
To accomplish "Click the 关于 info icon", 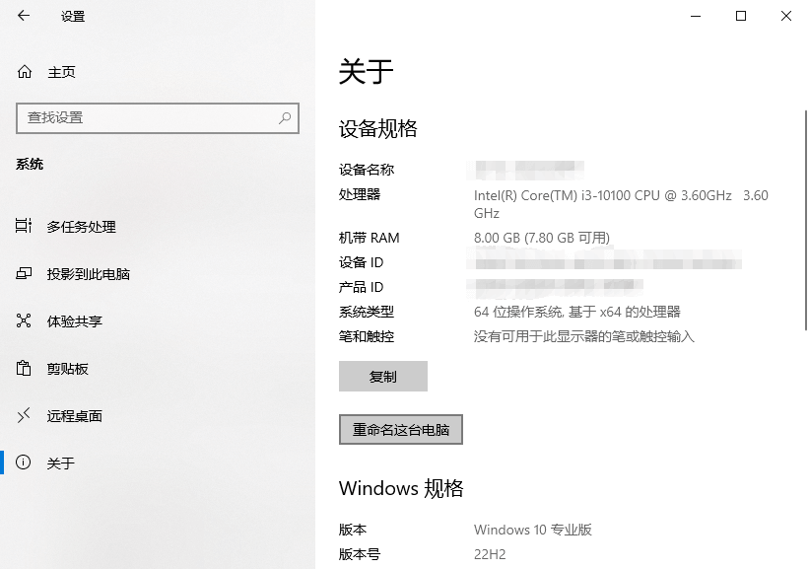I will 25,462.
